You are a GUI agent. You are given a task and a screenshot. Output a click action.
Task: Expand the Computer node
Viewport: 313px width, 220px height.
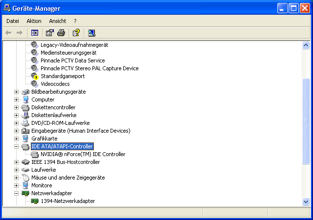point(16,100)
